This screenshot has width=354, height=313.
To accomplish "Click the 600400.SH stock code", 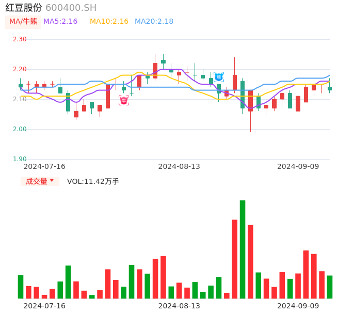I will (x=71, y=8).
